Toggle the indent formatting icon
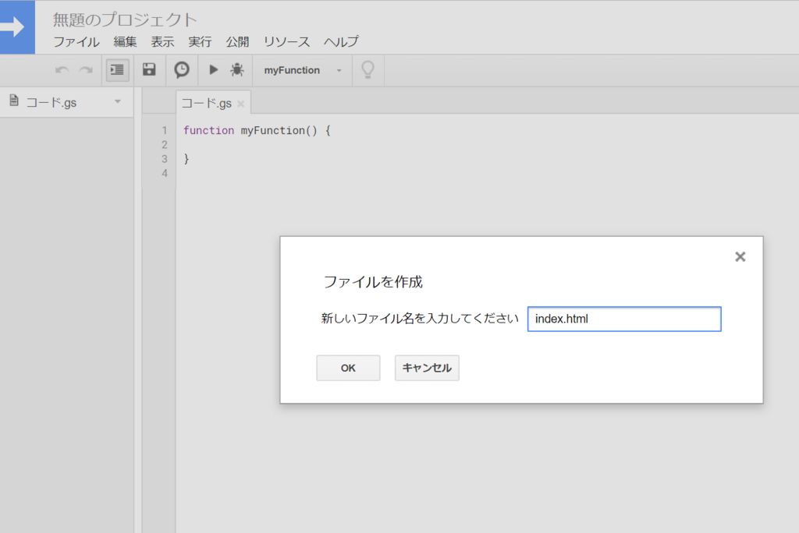 pos(117,70)
